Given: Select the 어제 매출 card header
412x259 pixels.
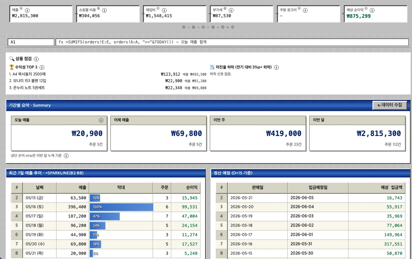Looking at the screenshot, I should click(x=158, y=120).
